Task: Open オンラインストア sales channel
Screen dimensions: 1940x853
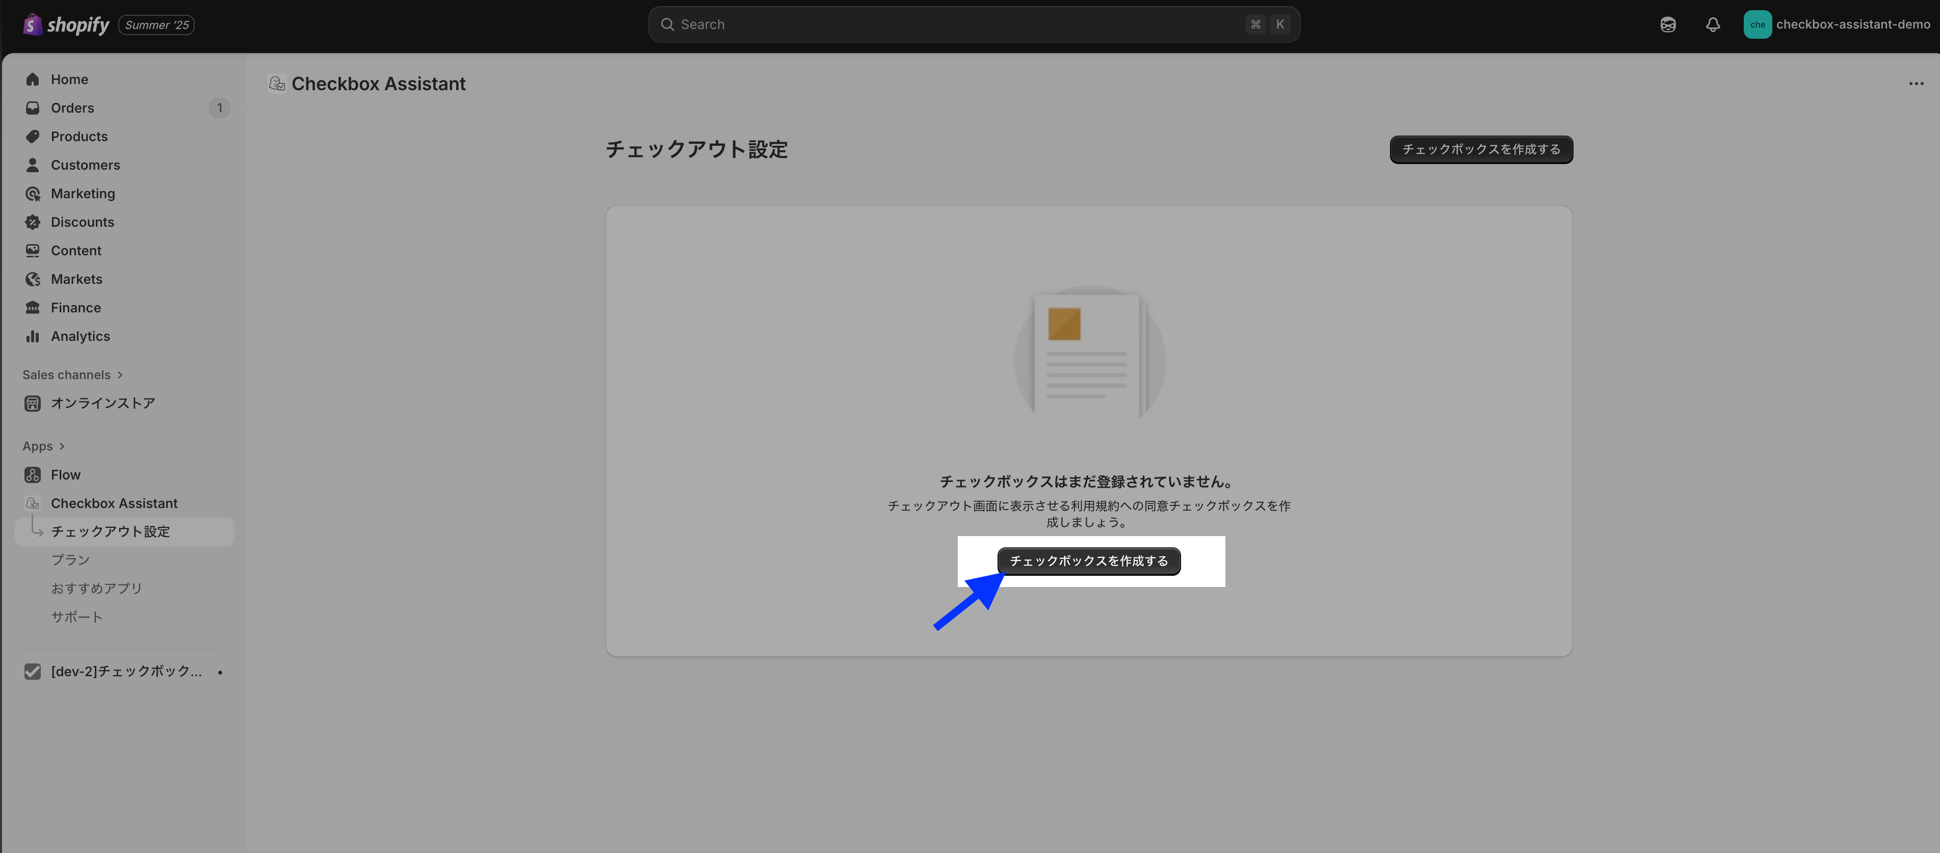Action: point(102,403)
